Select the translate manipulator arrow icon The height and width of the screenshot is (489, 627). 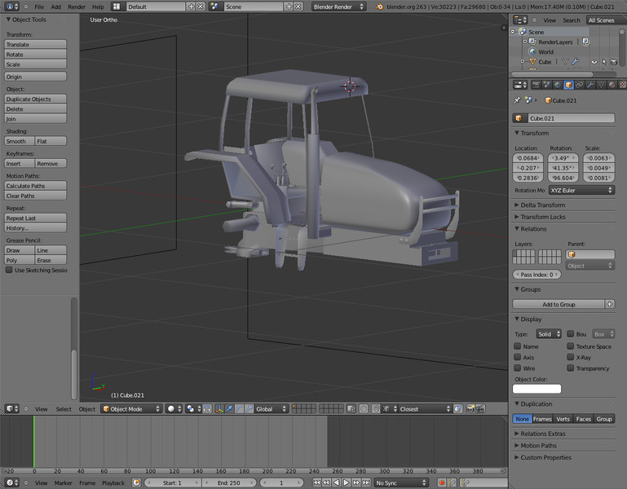[229, 408]
